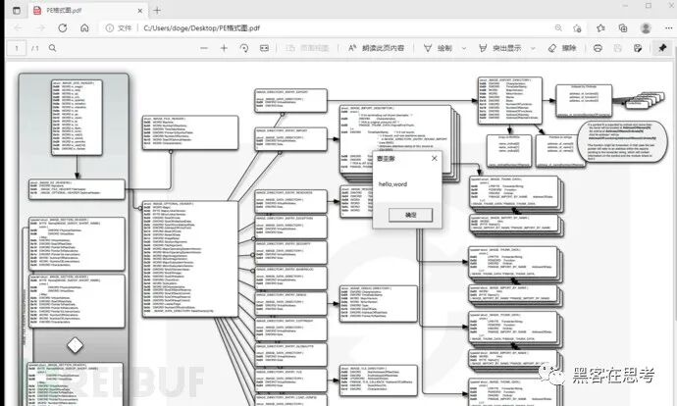Open the page view options
677x406 pixels.
point(307,48)
